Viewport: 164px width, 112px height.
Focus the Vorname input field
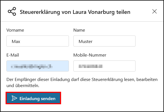(x=38, y=41)
